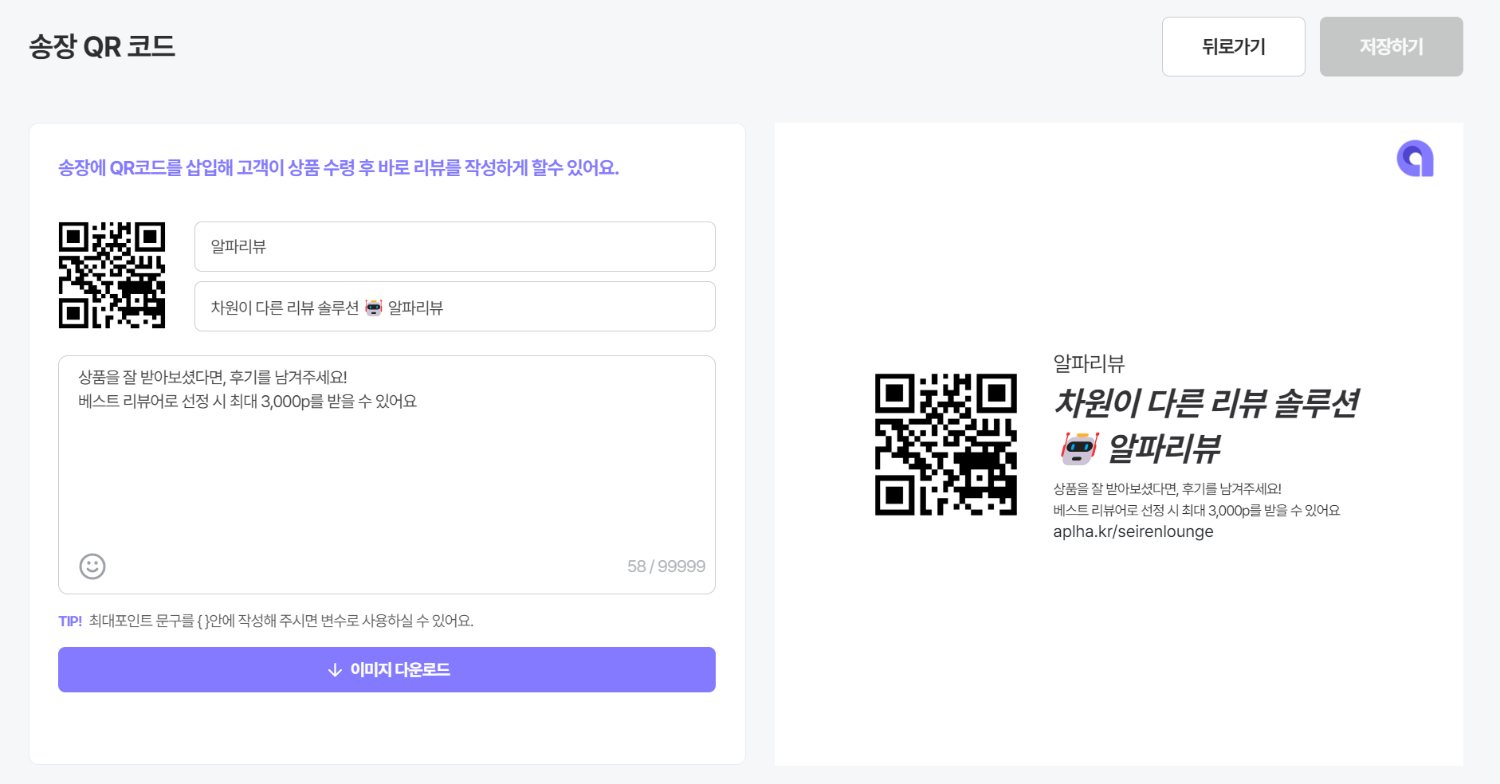Click the robot emoji in the preview headline
1500x784 pixels.
(1080, 449)
